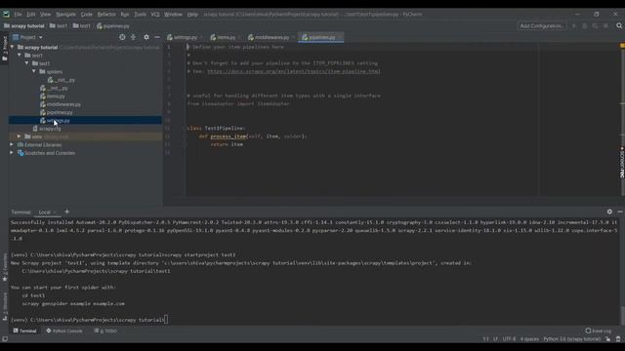Select middlewares.py in project tree
625x351 pixels.
[x=61, y=104]
